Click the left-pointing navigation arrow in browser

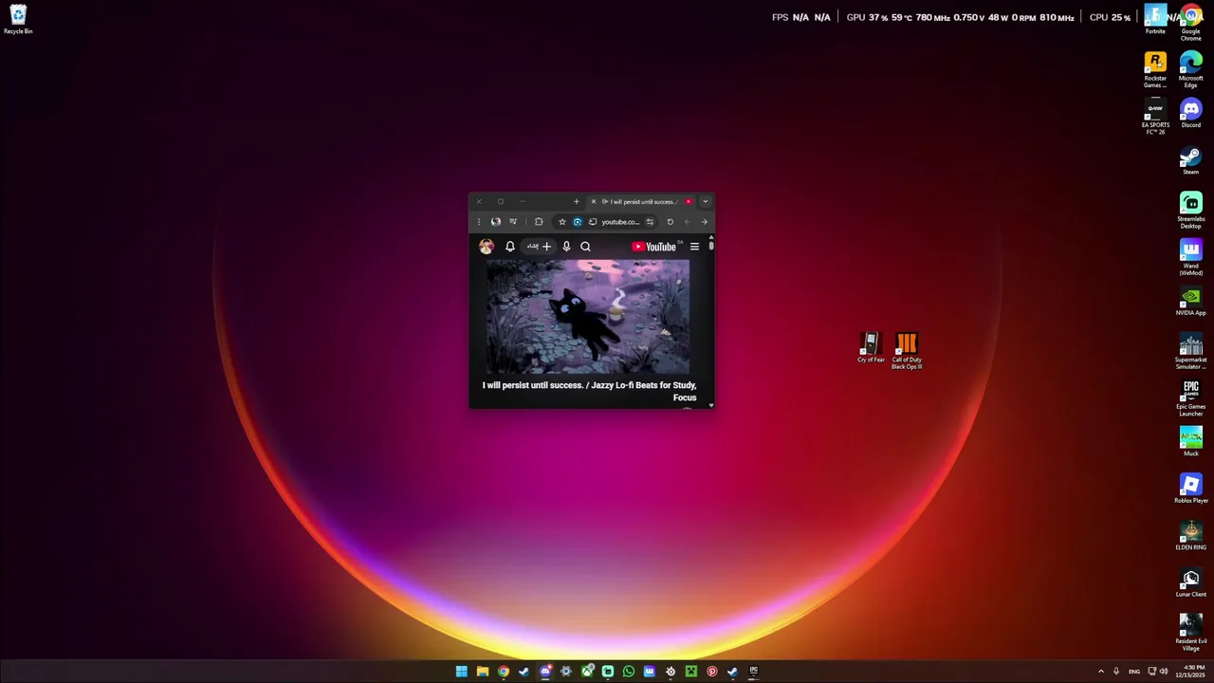pyautogui.click(x=687, y=222)
